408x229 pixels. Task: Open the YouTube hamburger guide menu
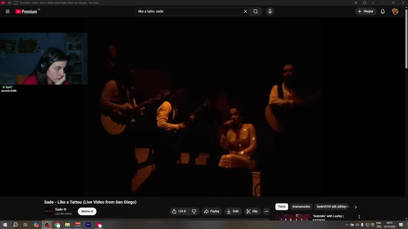(x=8, y=11)
